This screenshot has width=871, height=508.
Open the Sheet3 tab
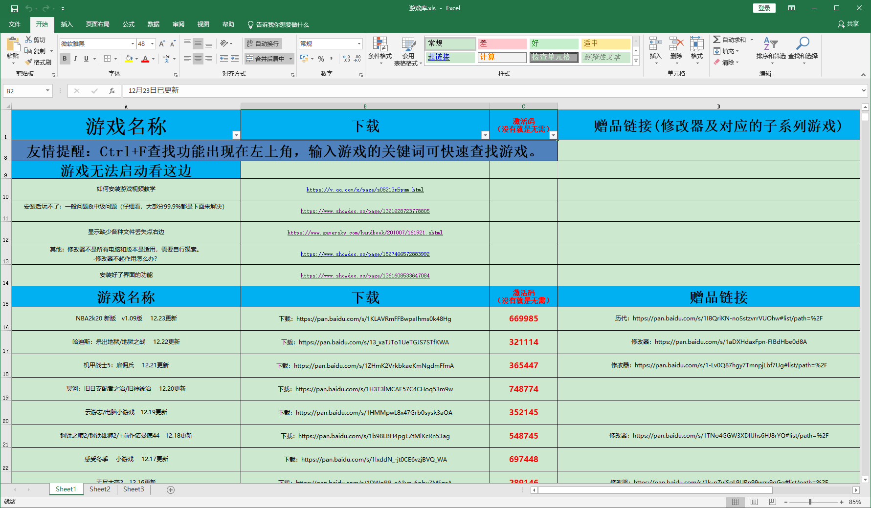[x=134, y=489]
